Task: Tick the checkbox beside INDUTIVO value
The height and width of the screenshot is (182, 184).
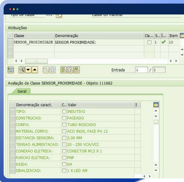Action: (64, 112)
